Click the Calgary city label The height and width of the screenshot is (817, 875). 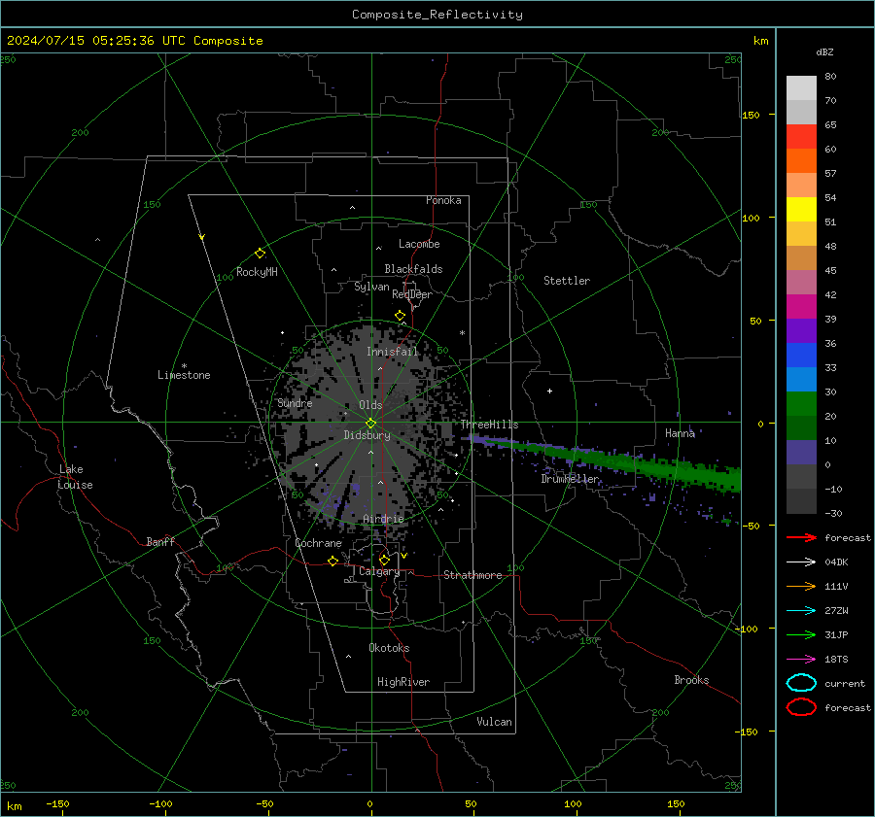click(x=379, y=571)
